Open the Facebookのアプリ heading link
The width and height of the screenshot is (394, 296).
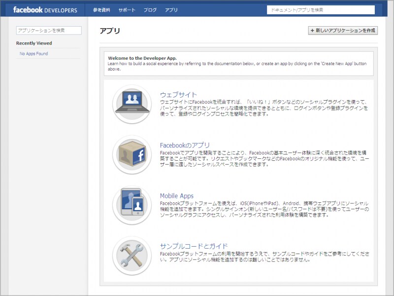(x=185, y=145)
